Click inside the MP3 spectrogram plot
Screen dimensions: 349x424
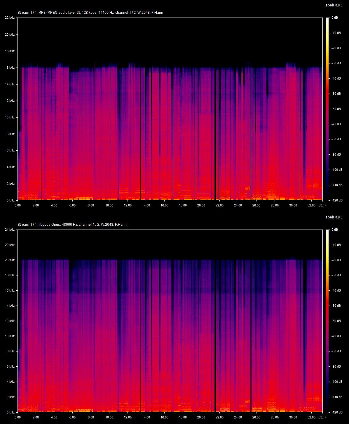(170, 109)
